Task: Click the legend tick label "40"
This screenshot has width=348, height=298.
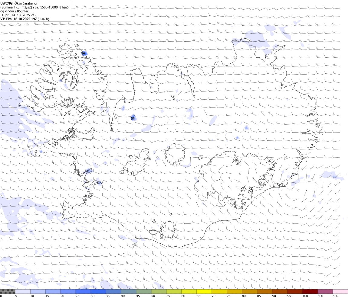Action: [x=123, y=296]
